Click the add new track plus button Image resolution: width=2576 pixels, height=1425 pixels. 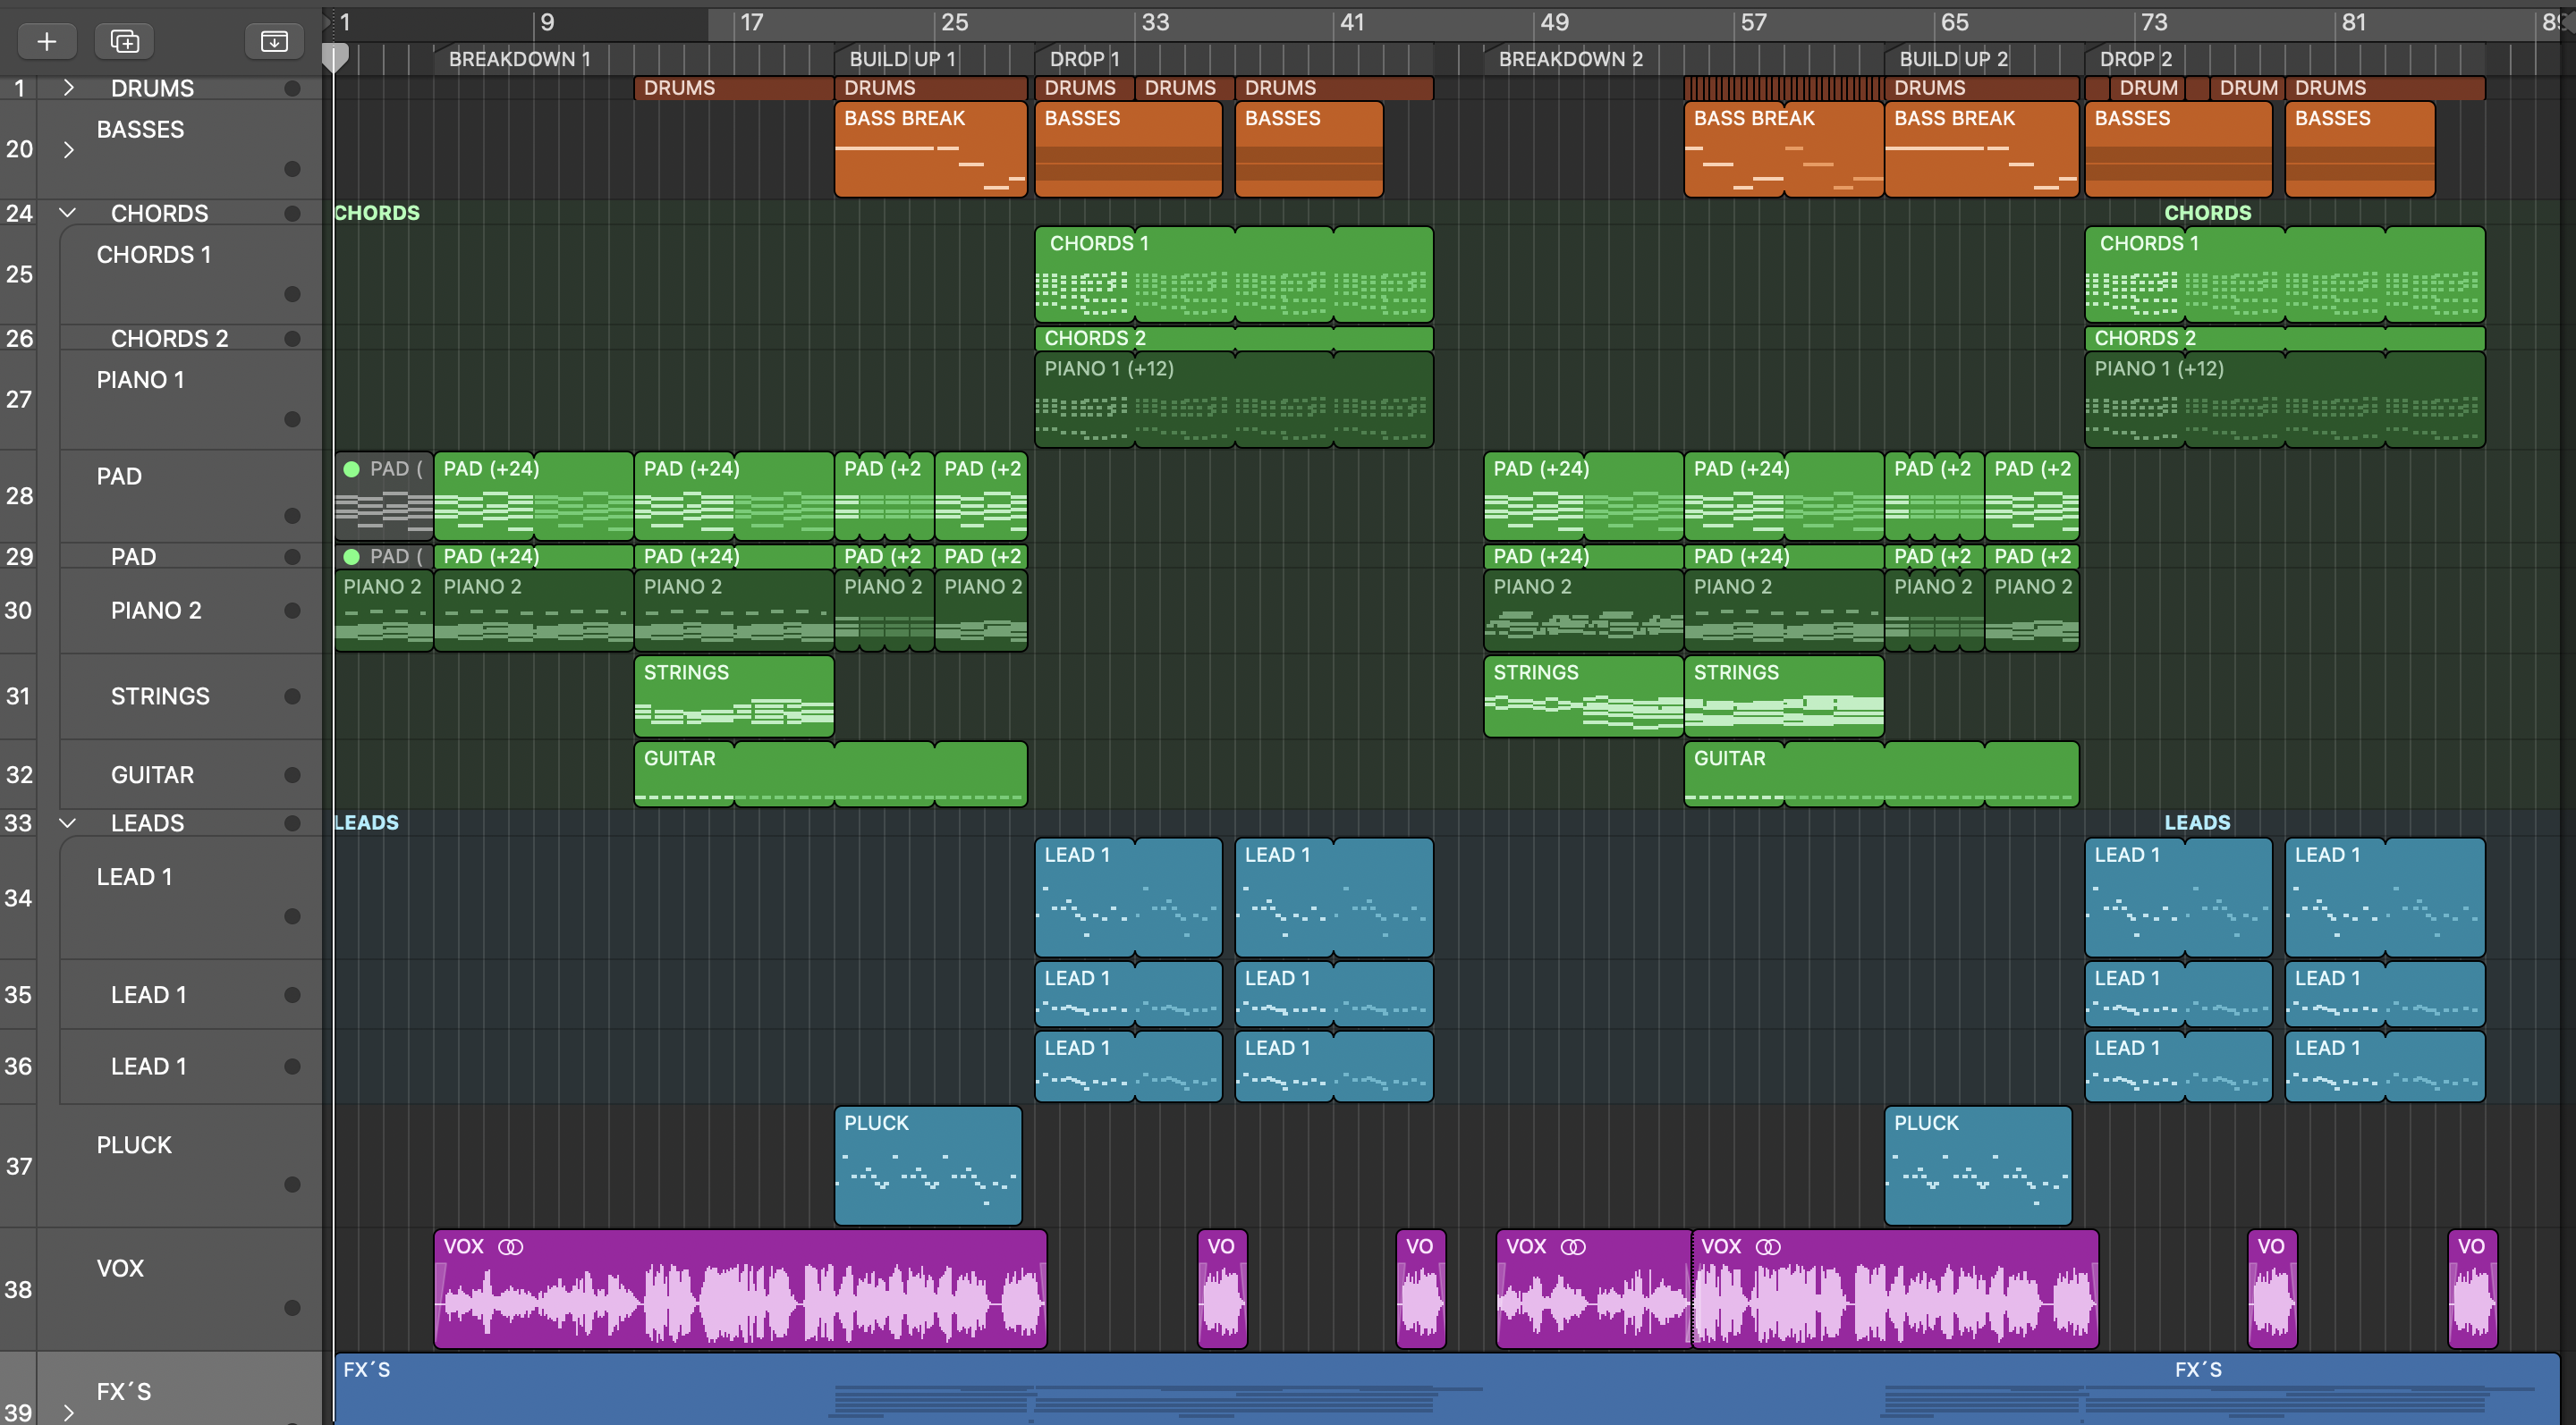[46, 41]
